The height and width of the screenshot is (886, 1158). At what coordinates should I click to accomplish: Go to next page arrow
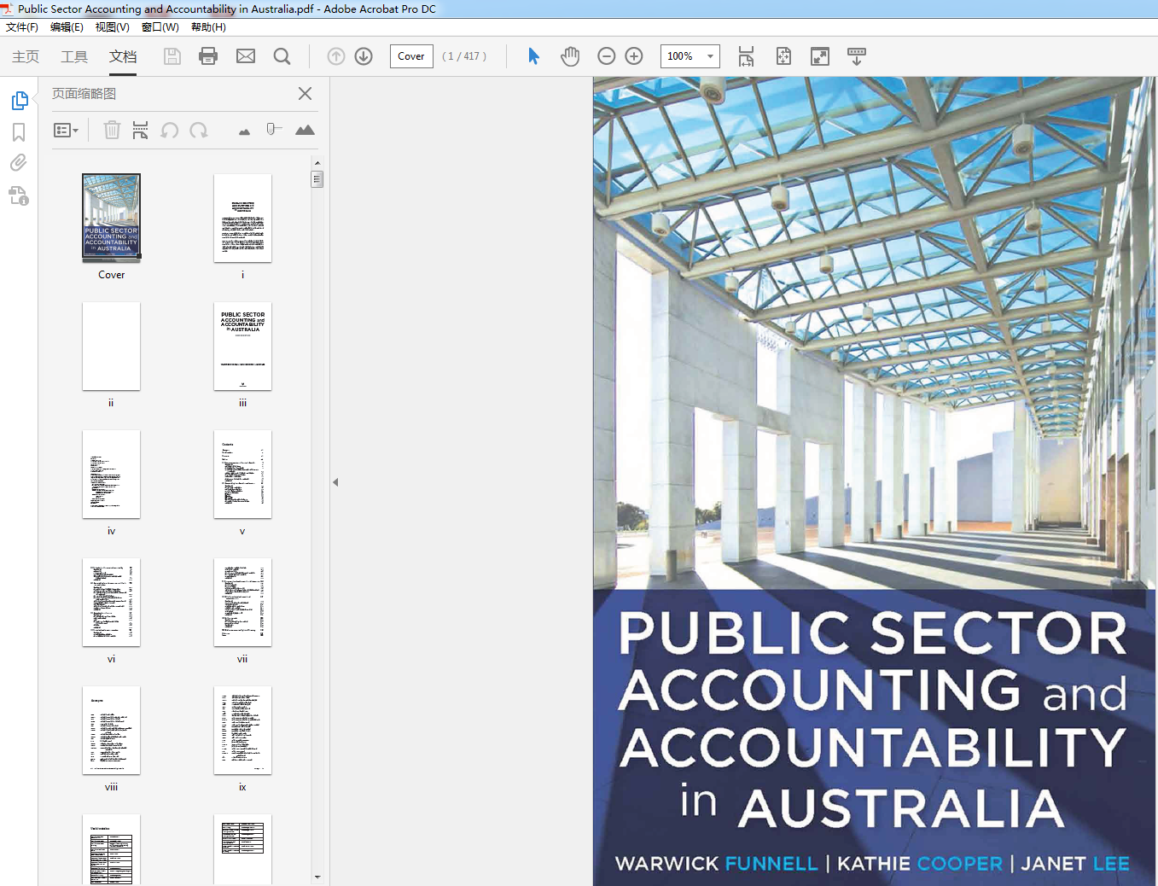coord(364,56)
